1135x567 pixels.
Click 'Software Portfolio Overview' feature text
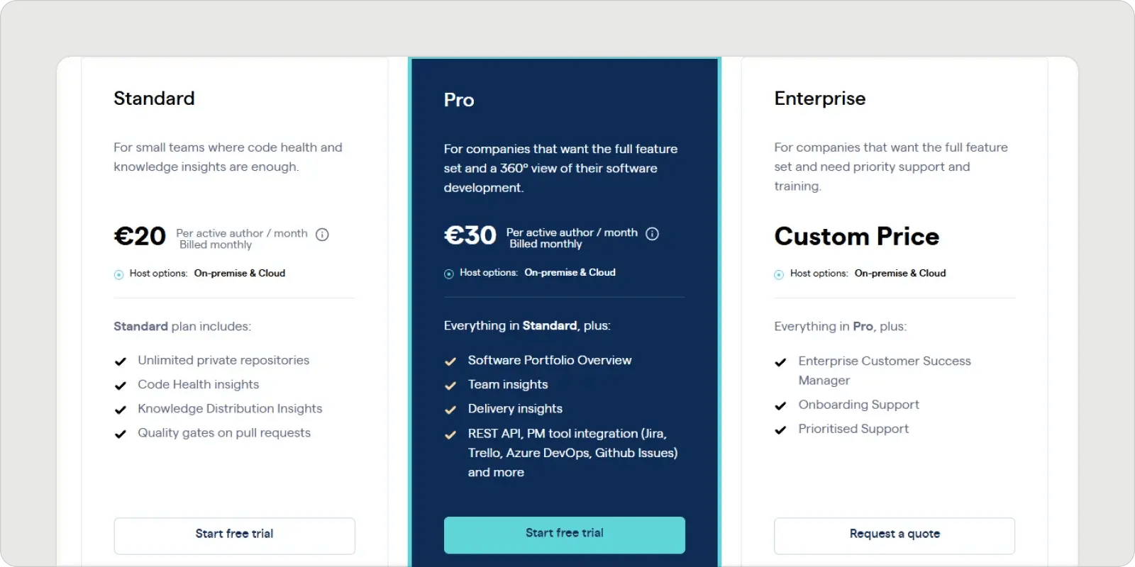[550, 360]
